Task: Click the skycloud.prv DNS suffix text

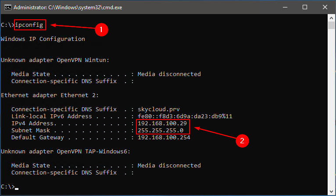Action: pyautogui.click(x=159, y=109)
